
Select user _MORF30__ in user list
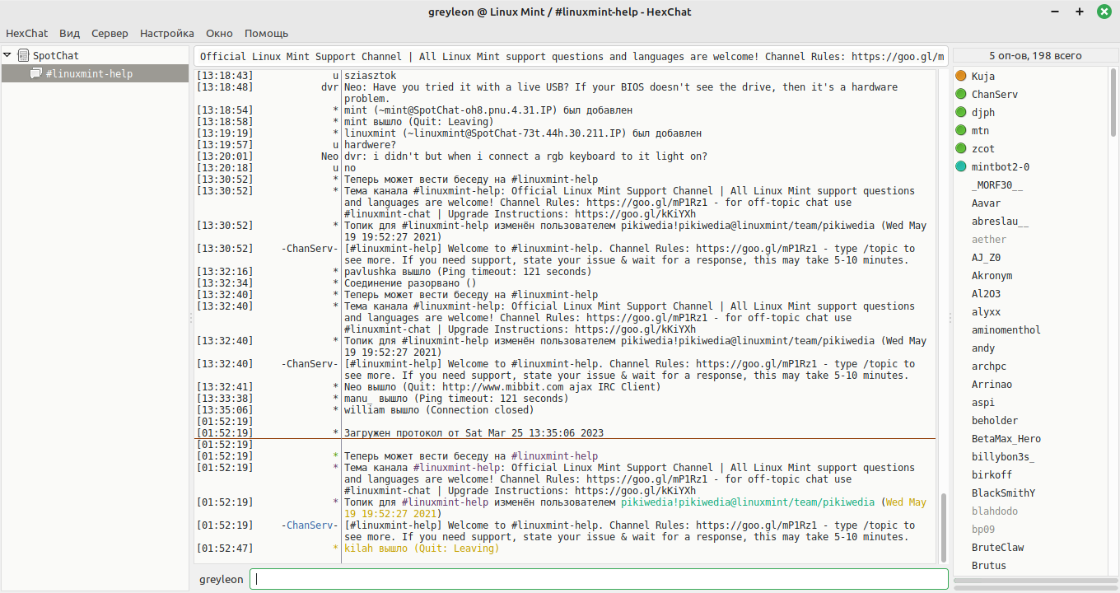pyautogui.click(x=997, y=184)
